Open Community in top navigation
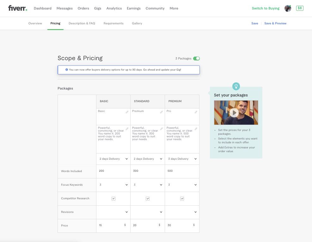This screenshot has width=312, height=242. click(x=155, y=8)
